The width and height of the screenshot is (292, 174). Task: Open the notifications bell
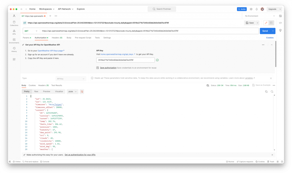point(257,9)
